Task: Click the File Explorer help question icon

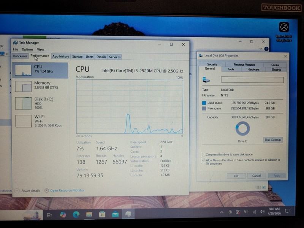Action: [x=266, y=49]
